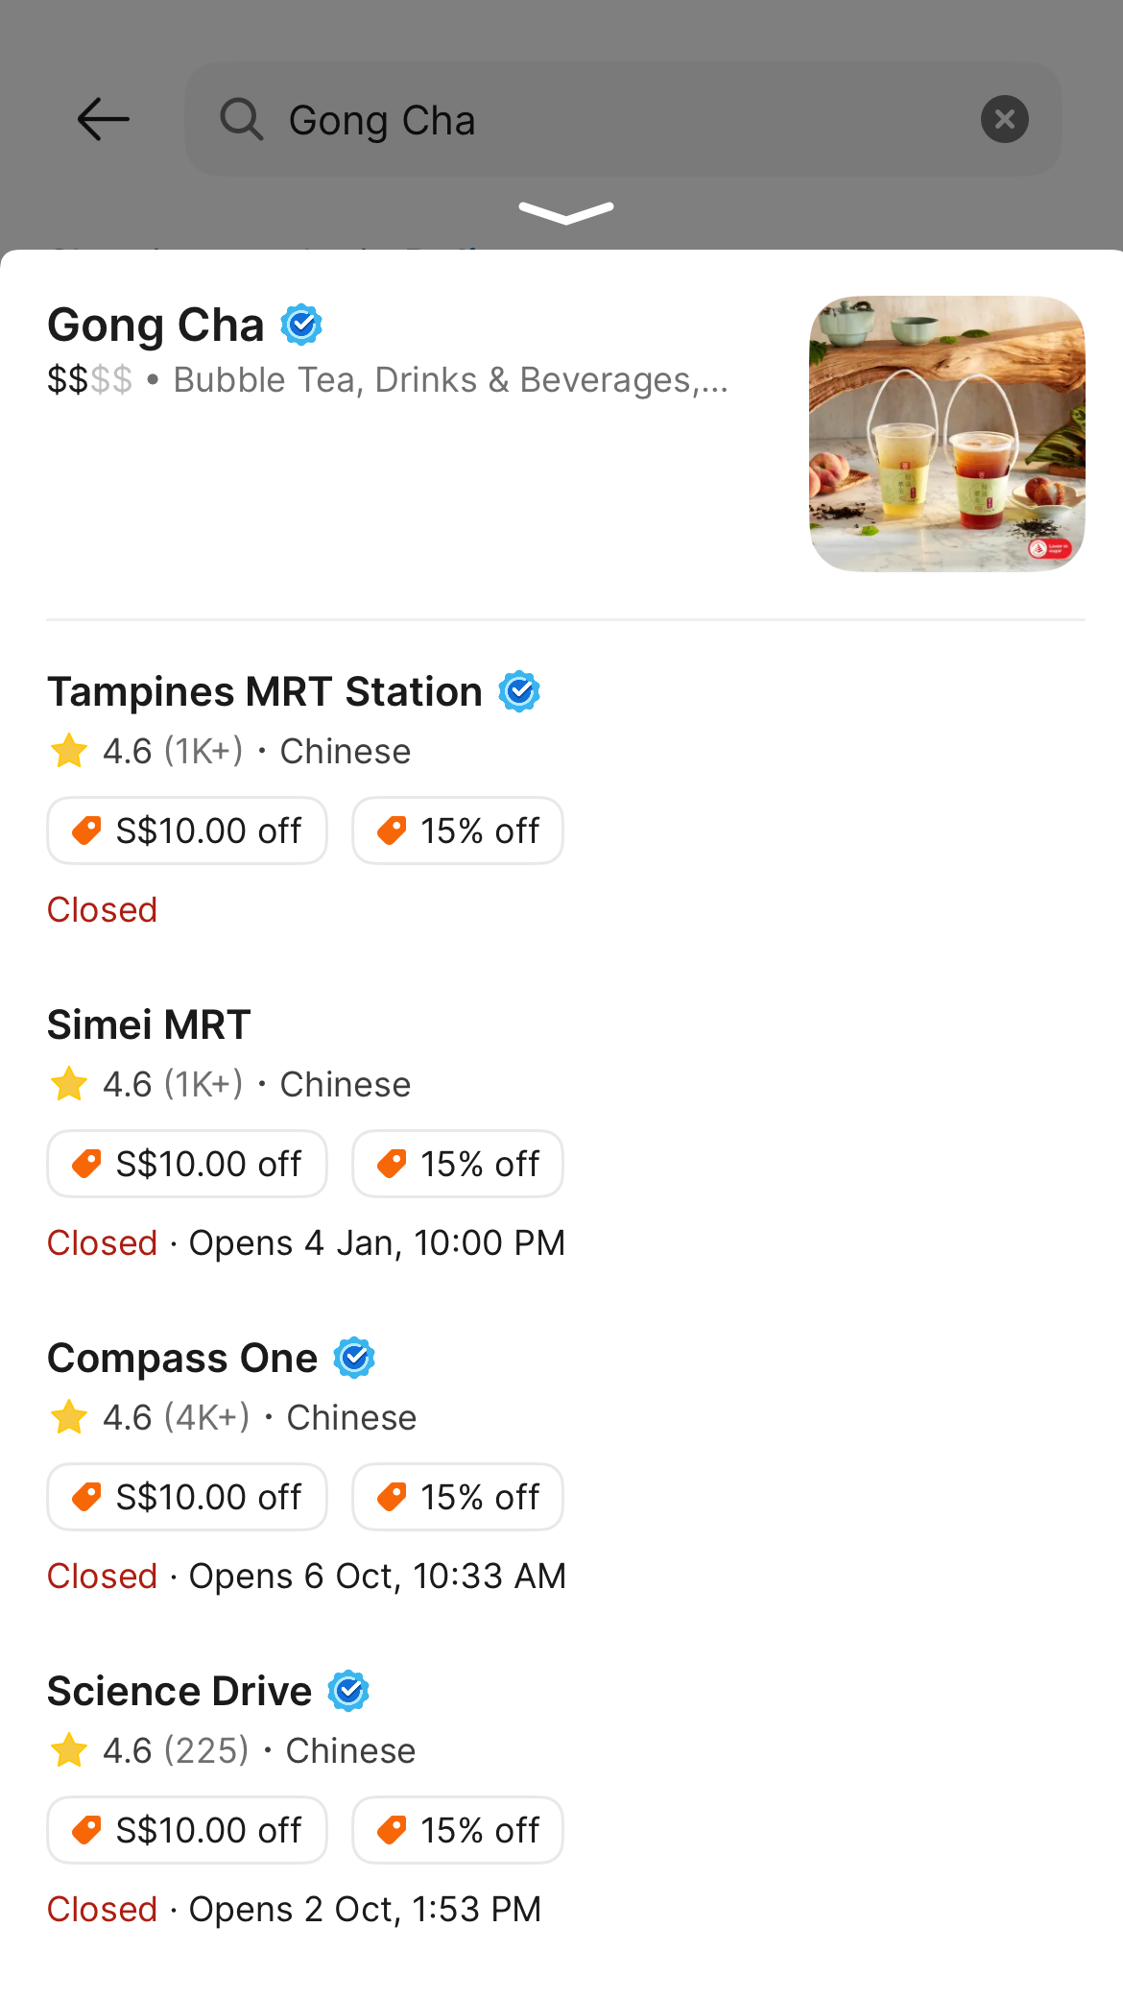Tap the verified badge beside Gong Cha
Viewport: 1123px width, 1999px height.
[x=301, y=325]
